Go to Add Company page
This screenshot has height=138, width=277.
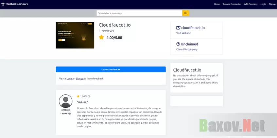coord(251,4)
